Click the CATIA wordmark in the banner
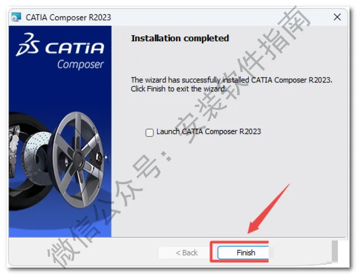The width and height of the screenshot is (357, 275). click(74, 48)
